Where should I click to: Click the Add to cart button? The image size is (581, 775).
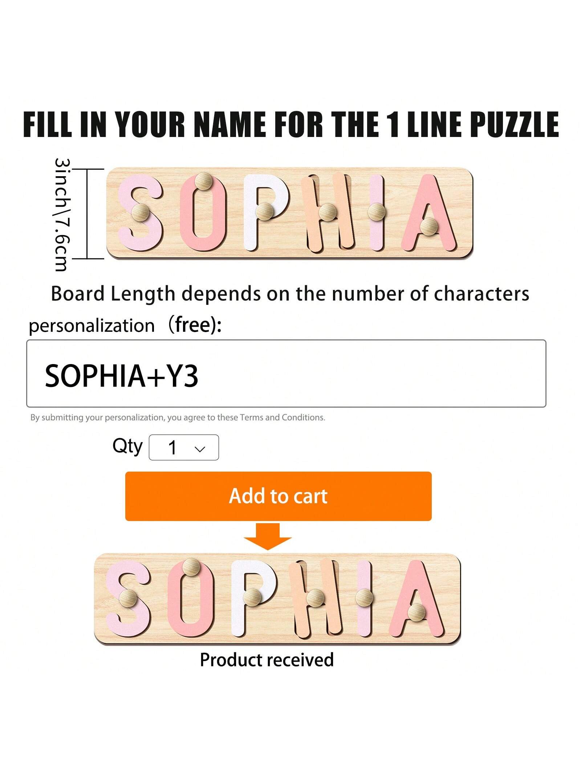point(278,496)
